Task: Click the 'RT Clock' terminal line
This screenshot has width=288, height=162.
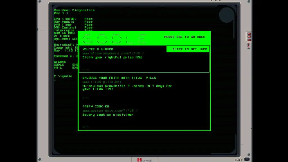Action: pyautogui.click(x=62, y=36)
